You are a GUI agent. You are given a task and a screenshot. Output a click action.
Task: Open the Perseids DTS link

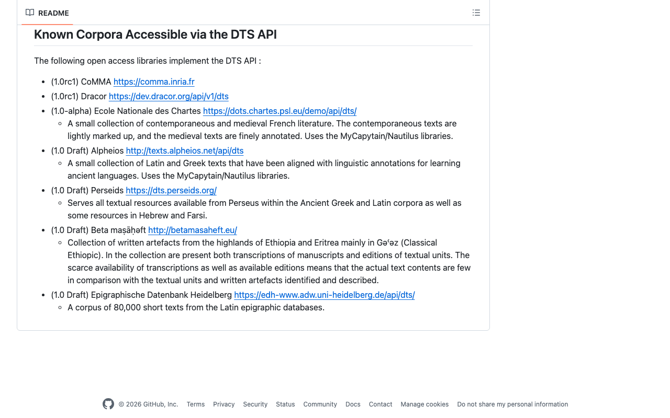171,190
